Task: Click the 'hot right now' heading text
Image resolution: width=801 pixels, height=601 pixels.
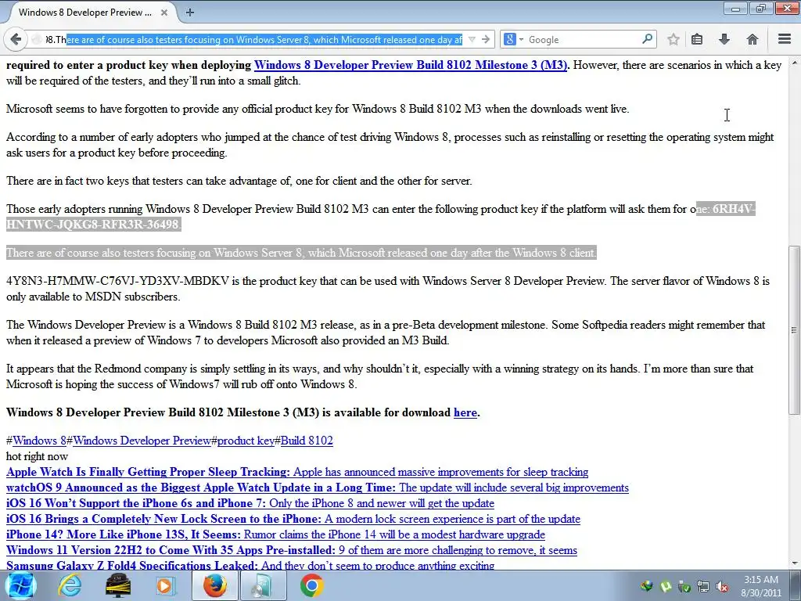Action: click(x=37, y=456)
